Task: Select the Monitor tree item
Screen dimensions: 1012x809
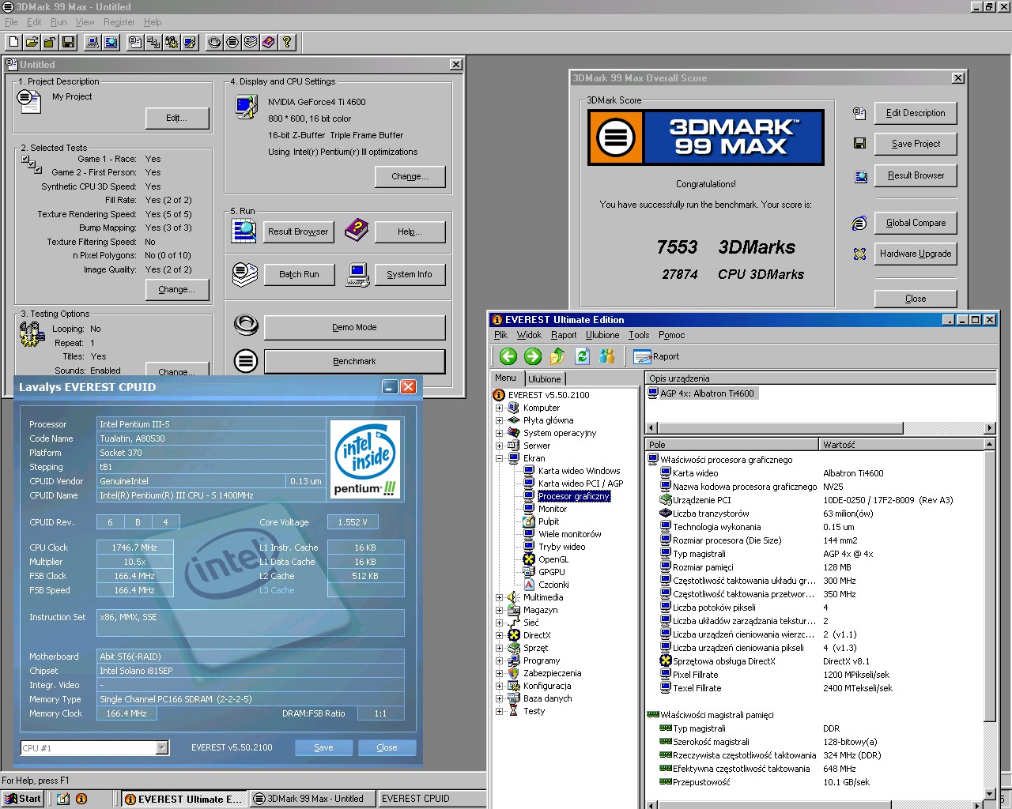Action: tap(552, 509)
